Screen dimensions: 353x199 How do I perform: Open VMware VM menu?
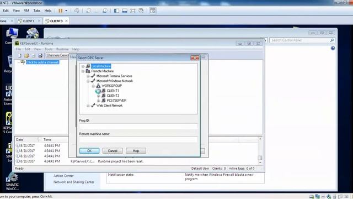click(x=26, y=11)
